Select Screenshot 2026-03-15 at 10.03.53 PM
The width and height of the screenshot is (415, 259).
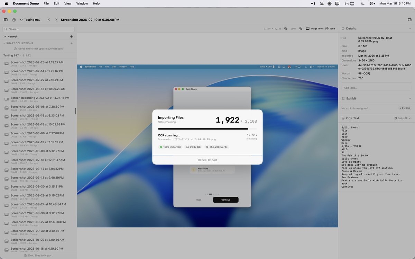(38, 126)
